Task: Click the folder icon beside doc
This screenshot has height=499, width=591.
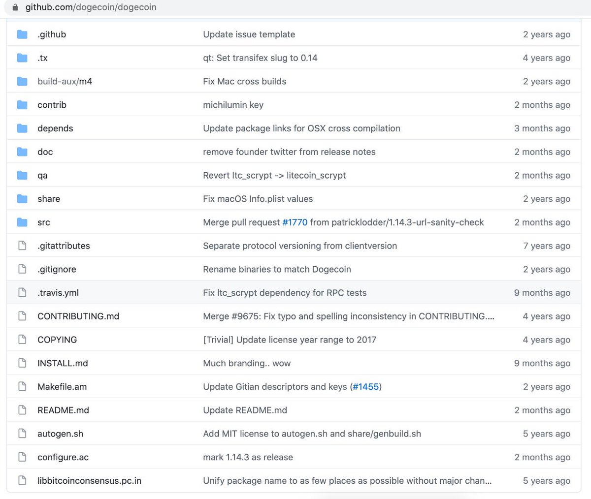Action: click(x=22, y=152)
